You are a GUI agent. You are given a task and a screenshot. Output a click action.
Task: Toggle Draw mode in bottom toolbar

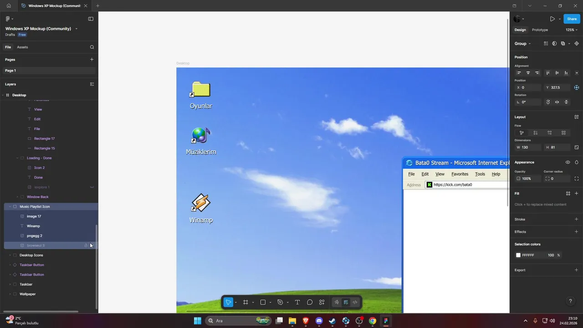(337, 302)
